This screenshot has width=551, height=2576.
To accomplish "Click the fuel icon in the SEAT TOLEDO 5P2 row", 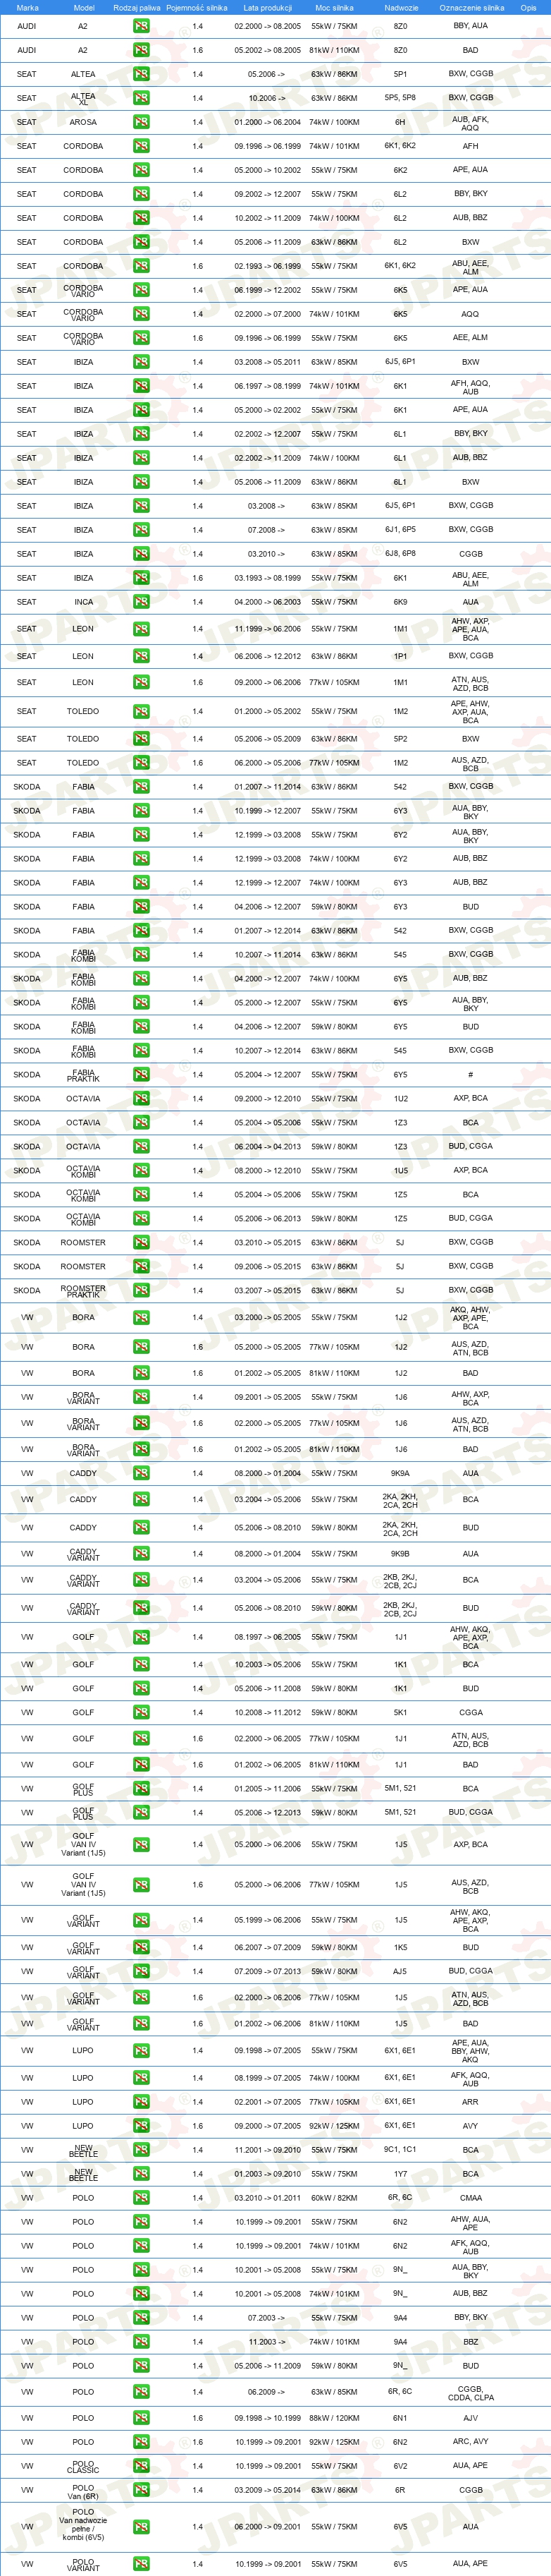I will (141, 739).
